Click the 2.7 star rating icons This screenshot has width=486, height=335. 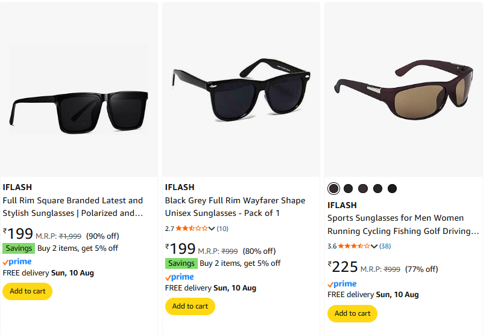191,229
